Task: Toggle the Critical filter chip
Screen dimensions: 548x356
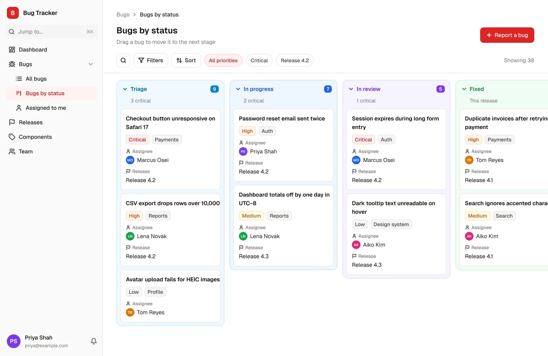Action: (x=259, y=61)
